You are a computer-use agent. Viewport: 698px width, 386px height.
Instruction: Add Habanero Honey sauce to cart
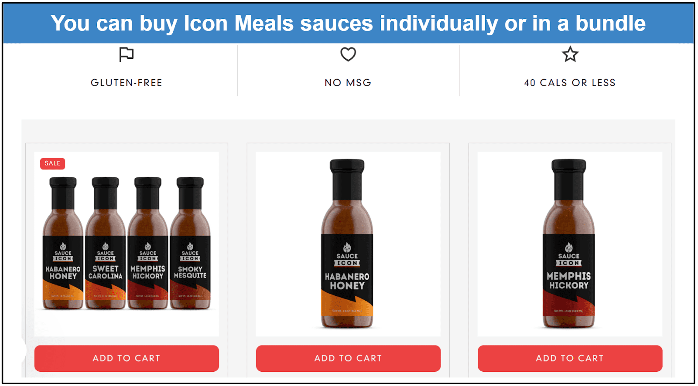tap(348, 358)
